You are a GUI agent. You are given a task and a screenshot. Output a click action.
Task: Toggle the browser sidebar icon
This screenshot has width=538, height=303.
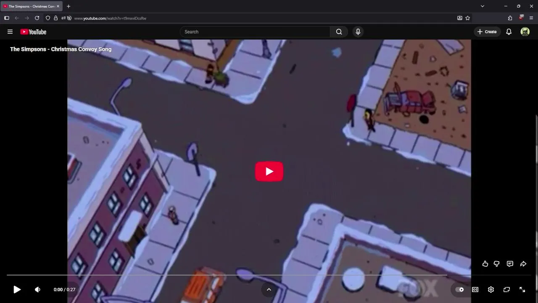pyautogui.click(x=7, y=18)
